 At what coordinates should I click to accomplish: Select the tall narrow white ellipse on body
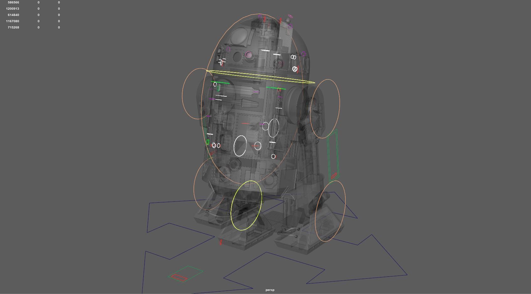[274, 128]
